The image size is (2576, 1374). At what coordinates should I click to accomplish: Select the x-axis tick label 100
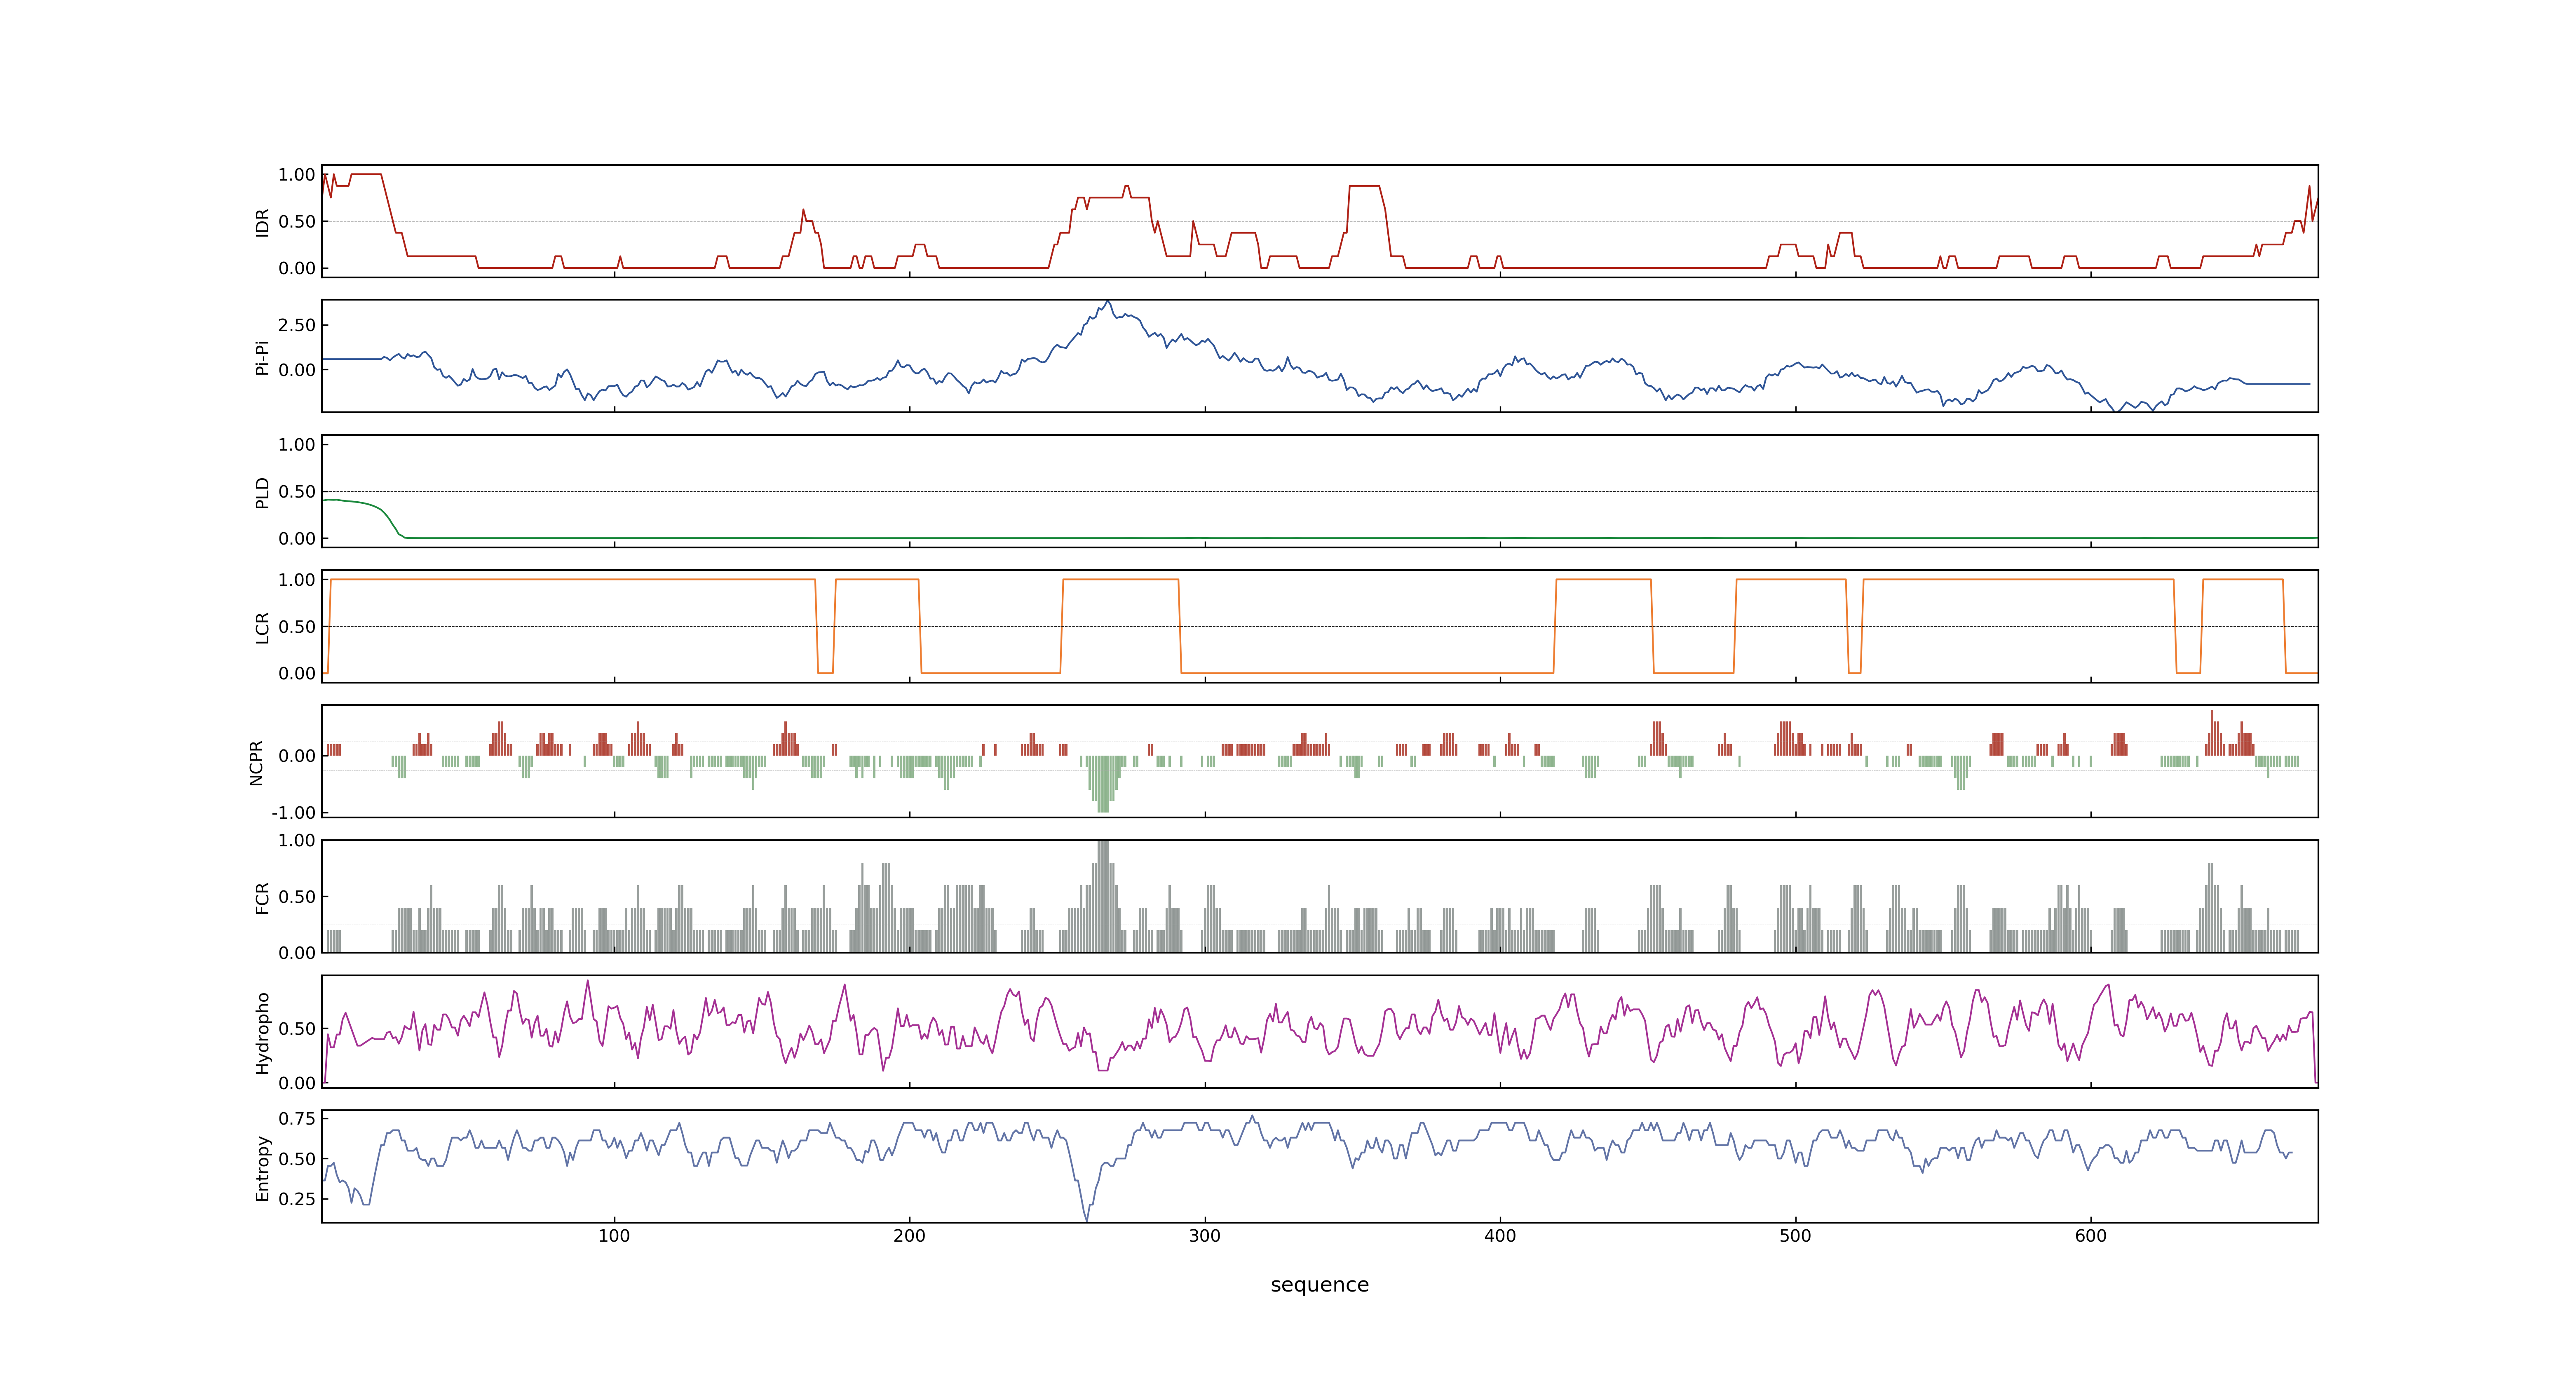pos(614,1236)
